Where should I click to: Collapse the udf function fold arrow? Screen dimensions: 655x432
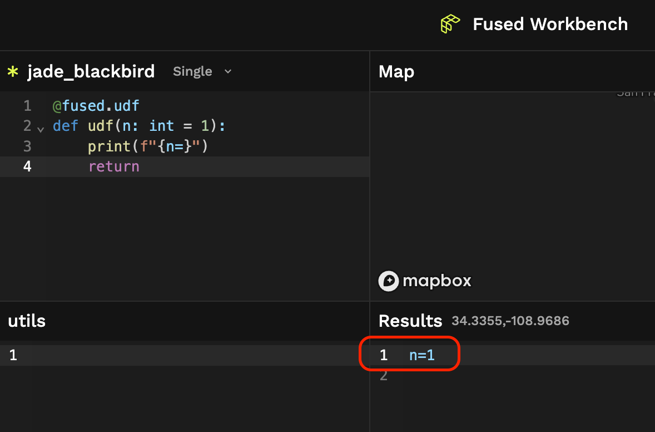coord(41,129)
